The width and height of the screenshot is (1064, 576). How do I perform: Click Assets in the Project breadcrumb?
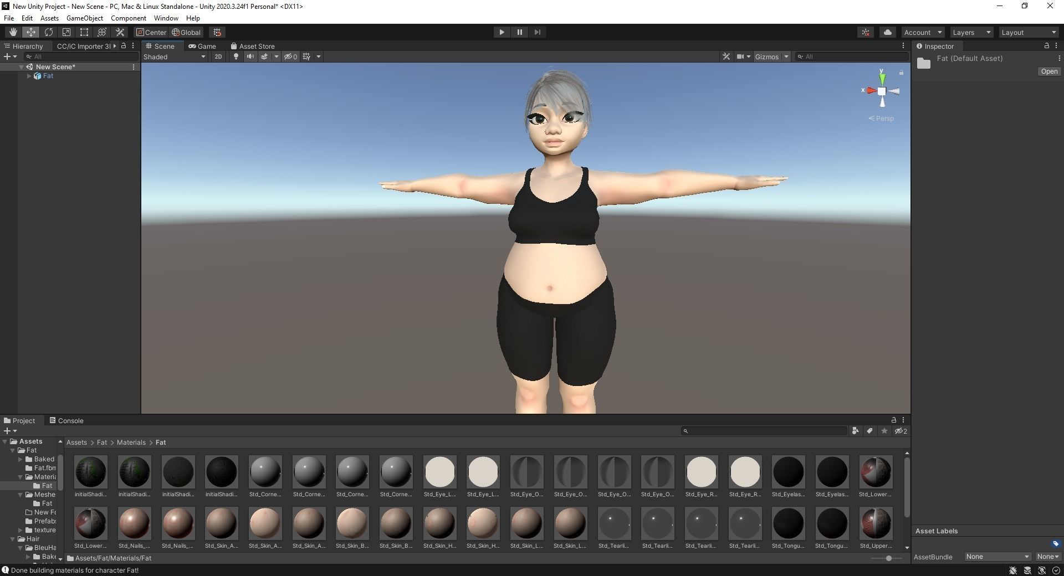click(76, 443)
